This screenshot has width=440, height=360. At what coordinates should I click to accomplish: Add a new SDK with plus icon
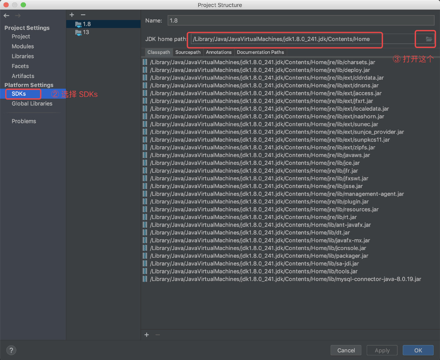pos(72,15)
